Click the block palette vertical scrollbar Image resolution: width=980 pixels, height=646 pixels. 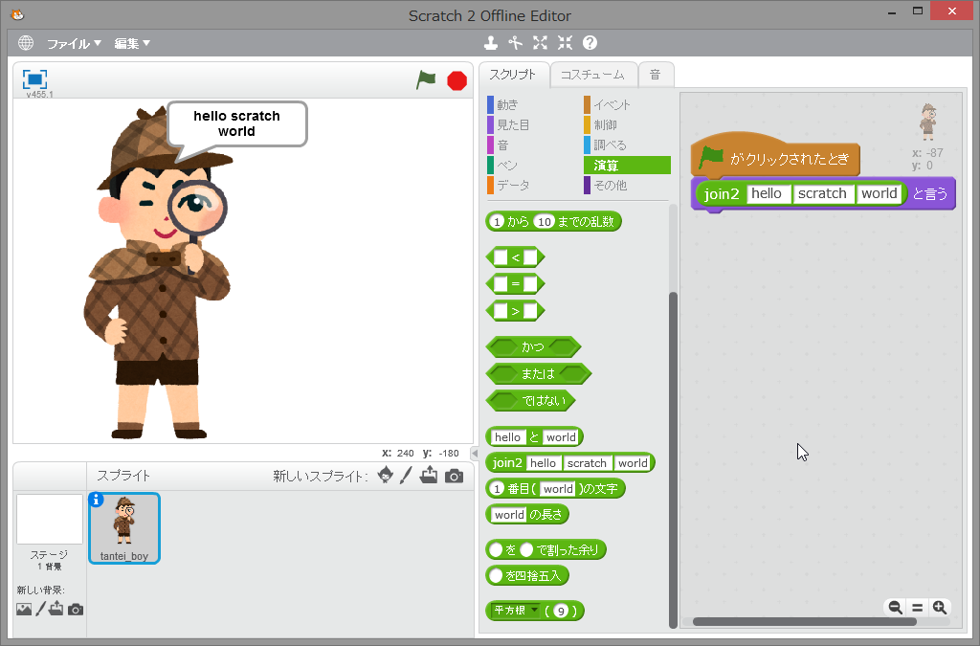673,459
